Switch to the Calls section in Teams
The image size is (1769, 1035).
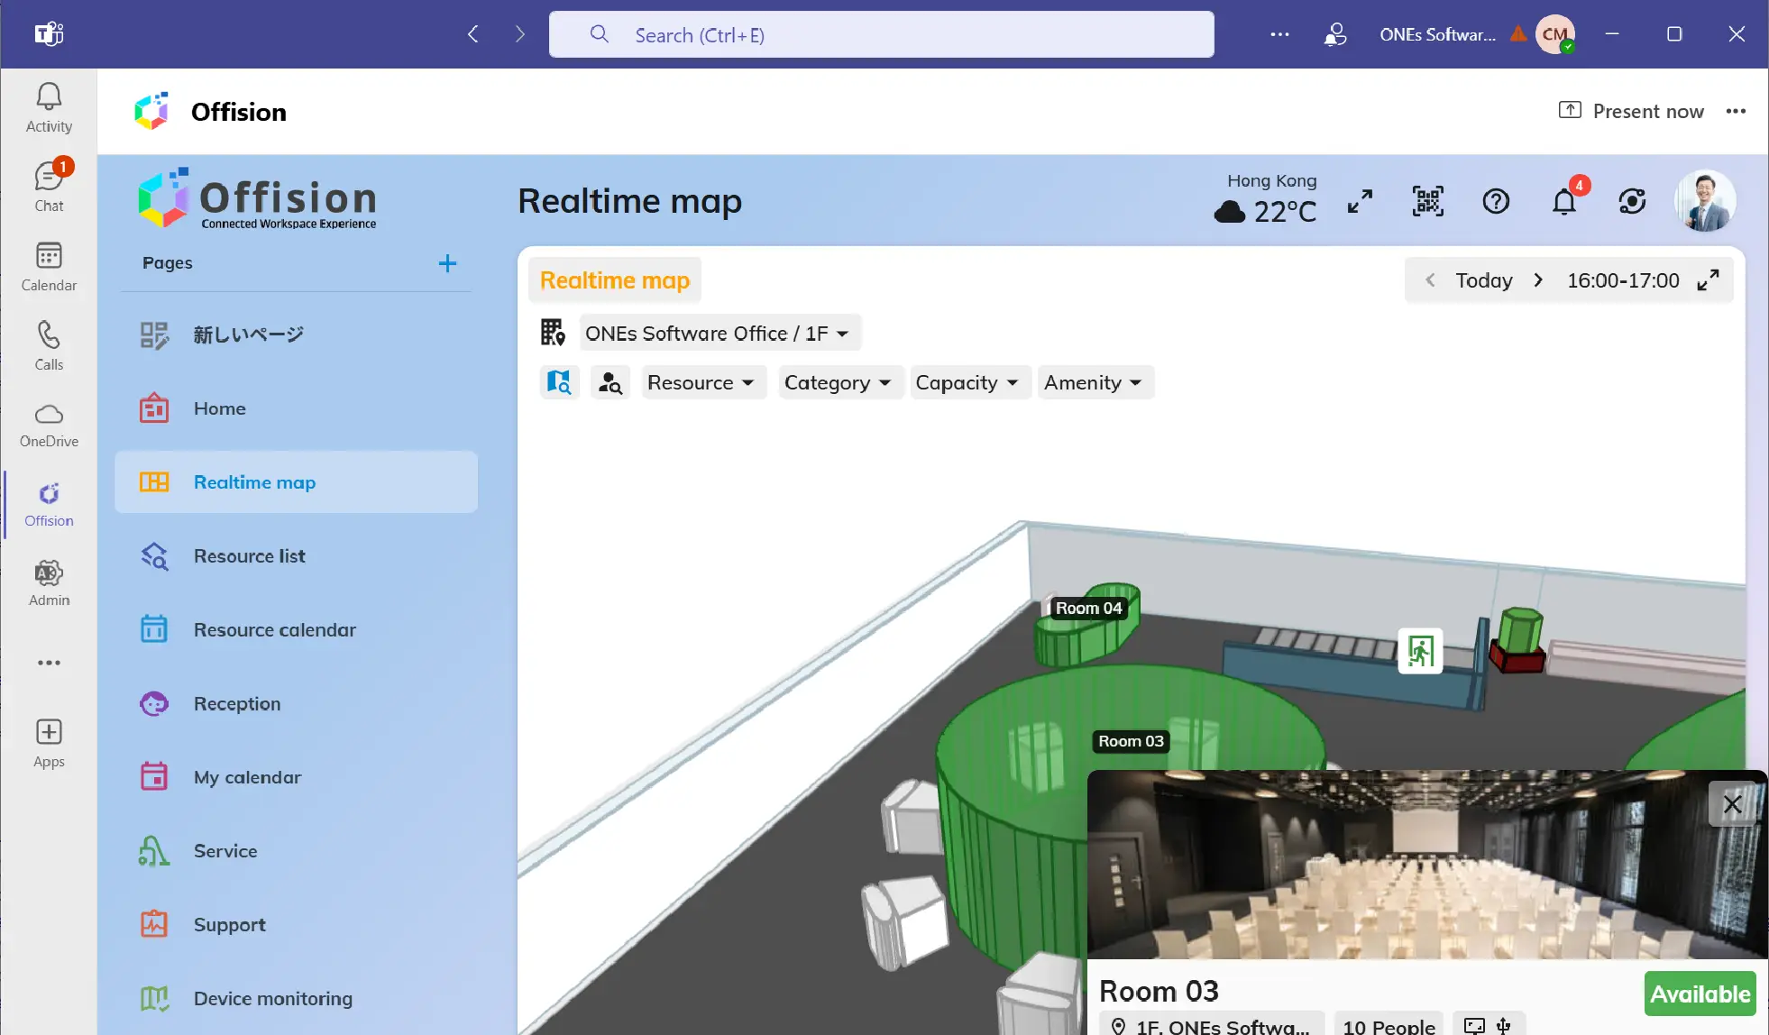[x=48, y=344]
